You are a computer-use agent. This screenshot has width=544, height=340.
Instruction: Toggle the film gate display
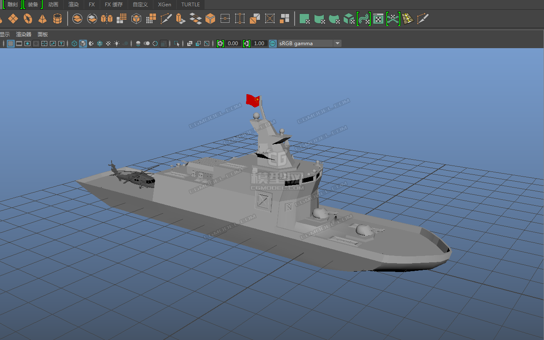[19, 44]
